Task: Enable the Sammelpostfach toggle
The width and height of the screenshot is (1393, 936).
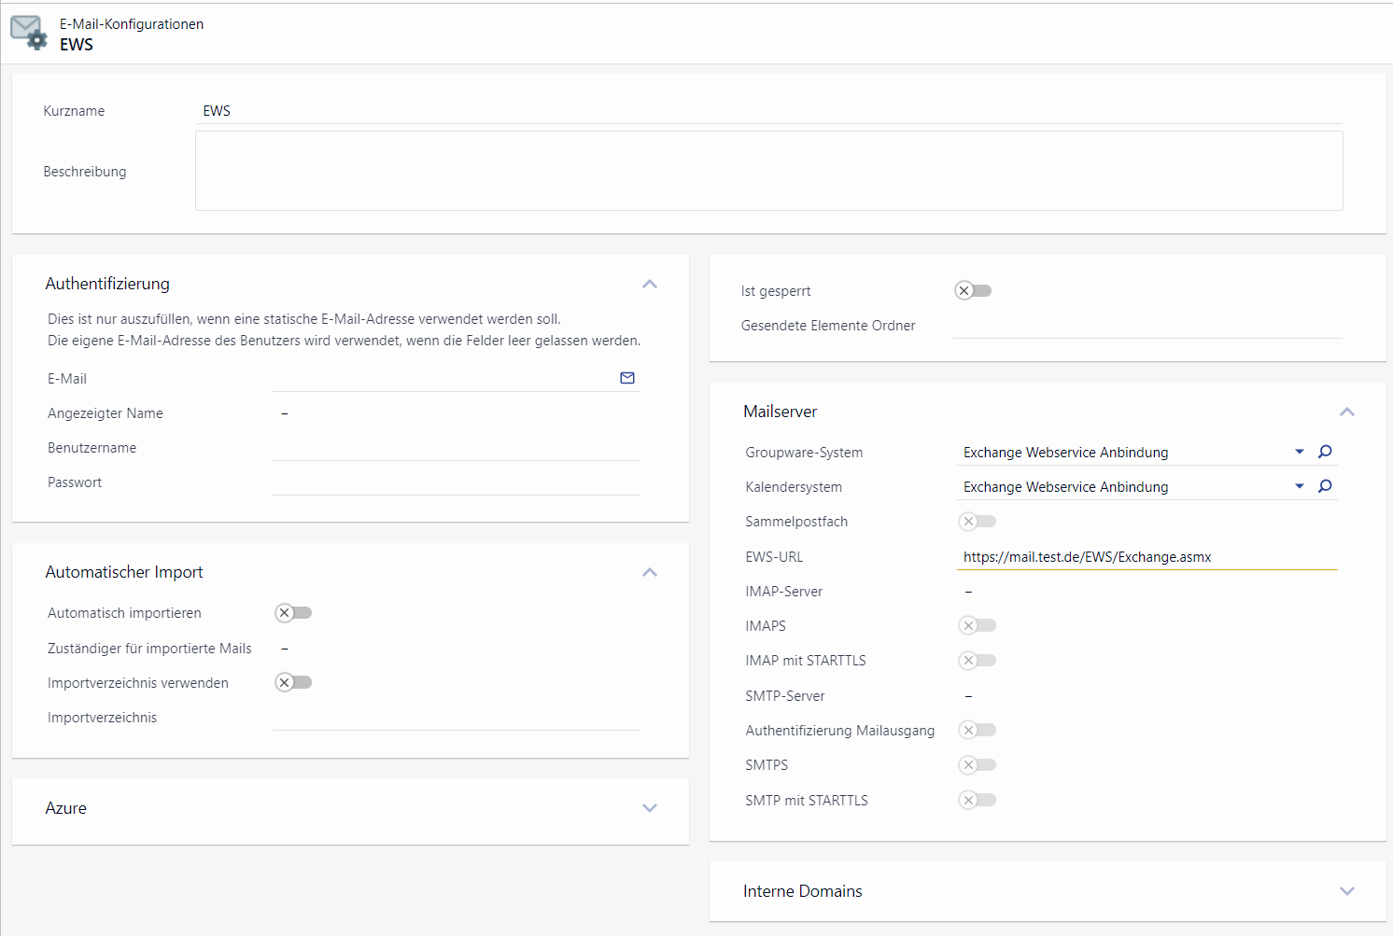Action: [x=978, y=522]
